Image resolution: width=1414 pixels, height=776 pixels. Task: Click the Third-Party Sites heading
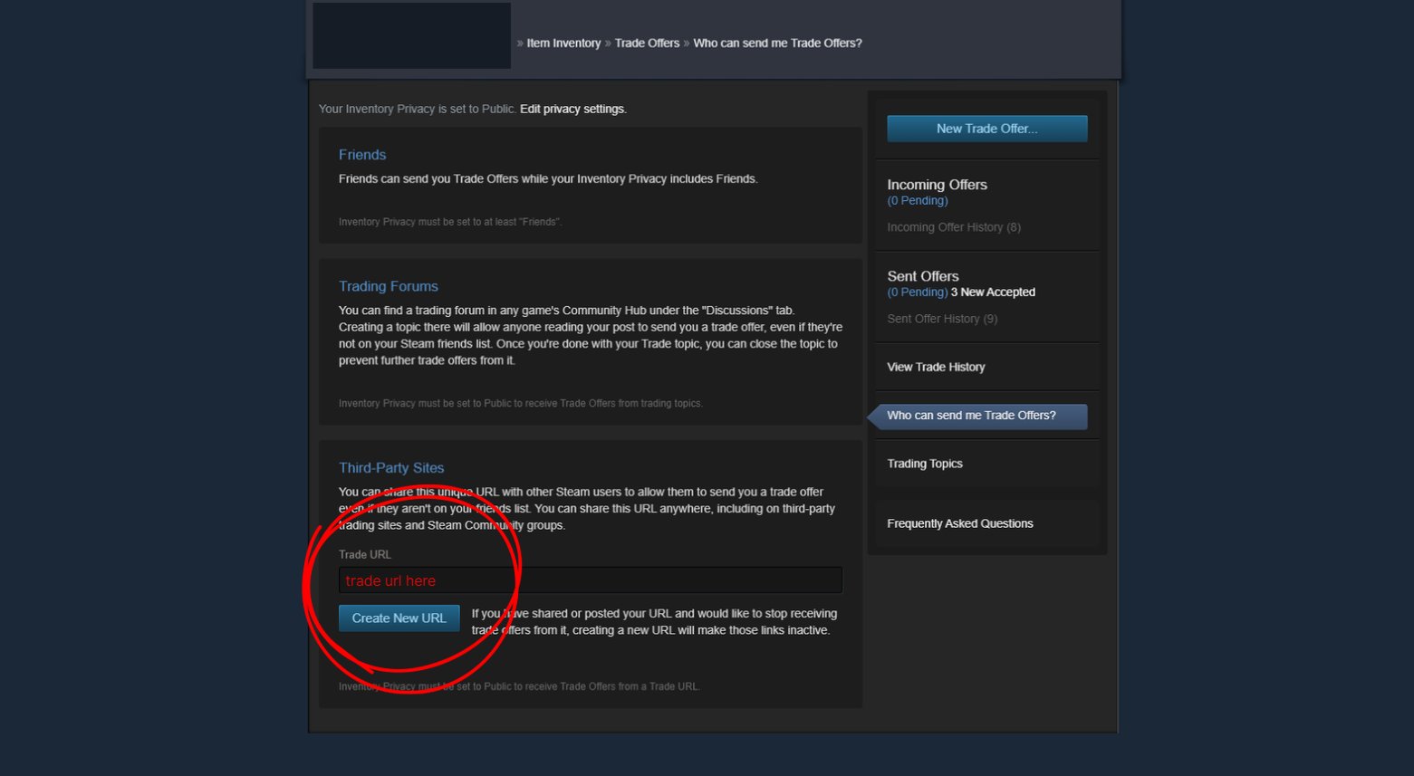(x=391, y=468)
